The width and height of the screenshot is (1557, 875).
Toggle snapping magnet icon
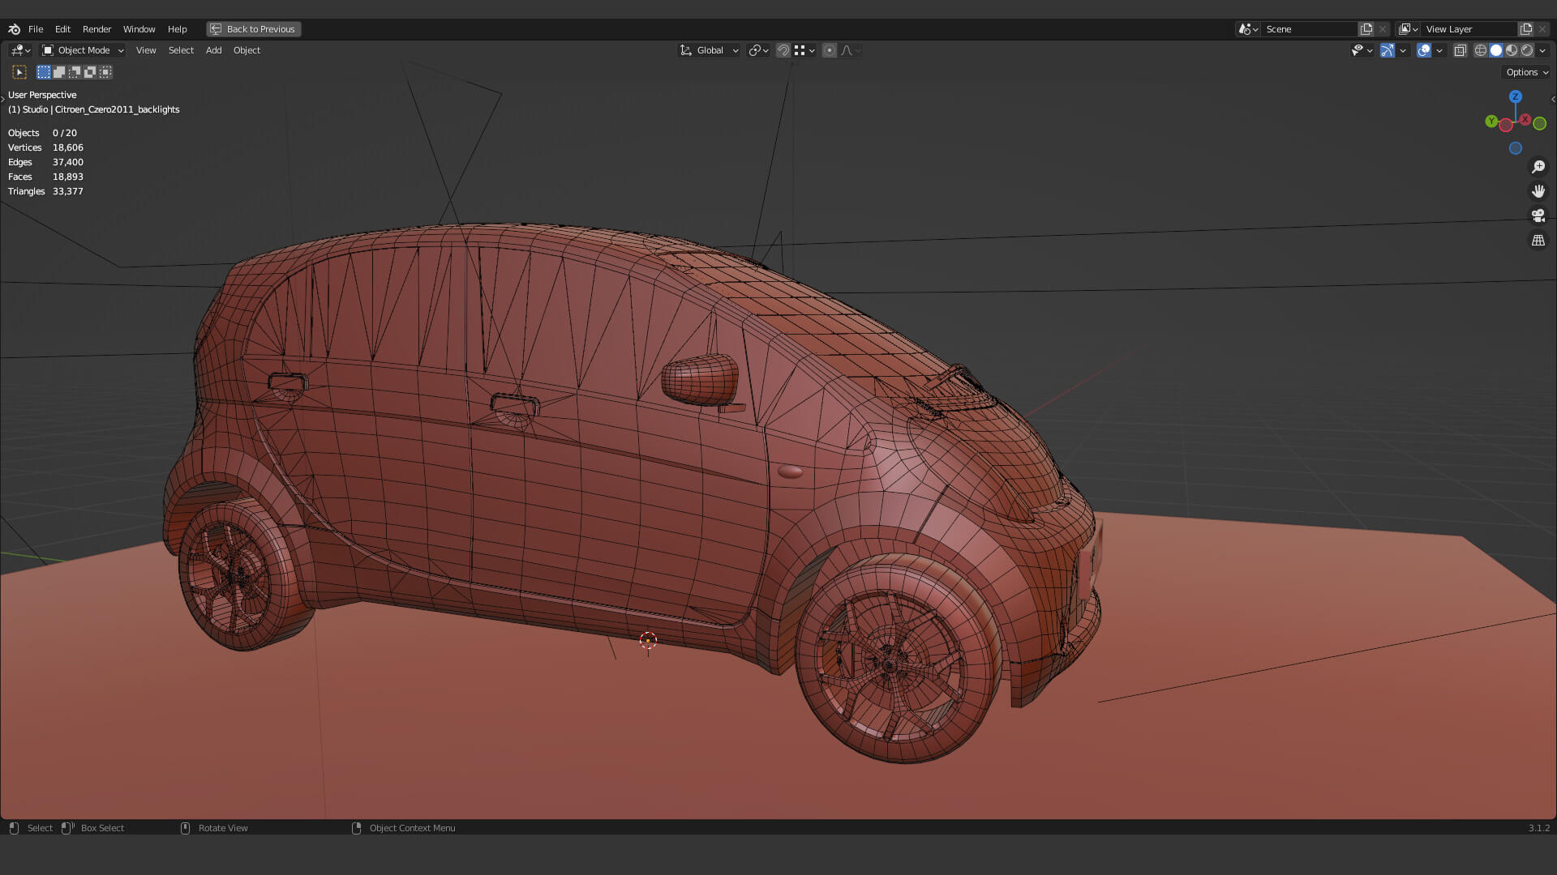pyautogui.click(x=783, y=50)
